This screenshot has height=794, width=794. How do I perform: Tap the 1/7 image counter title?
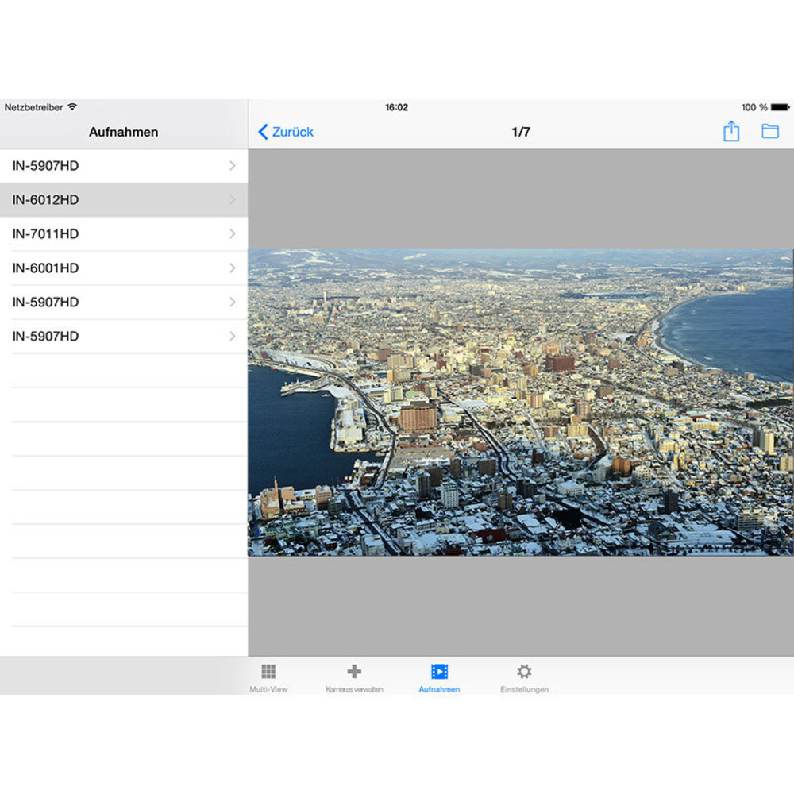tap(521, 132)
